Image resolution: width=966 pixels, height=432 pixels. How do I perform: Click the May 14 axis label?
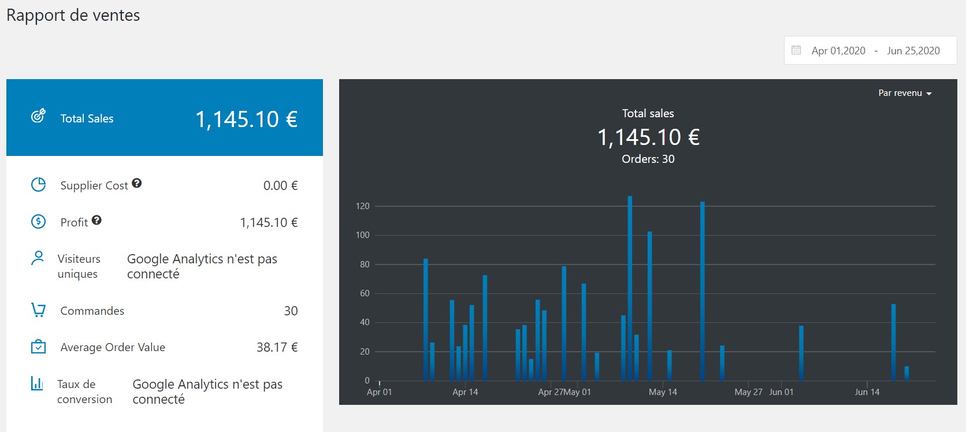pyautogui.click(x=663, y=392)
